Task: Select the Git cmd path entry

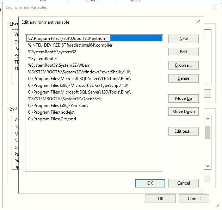Action: (52, 119)
